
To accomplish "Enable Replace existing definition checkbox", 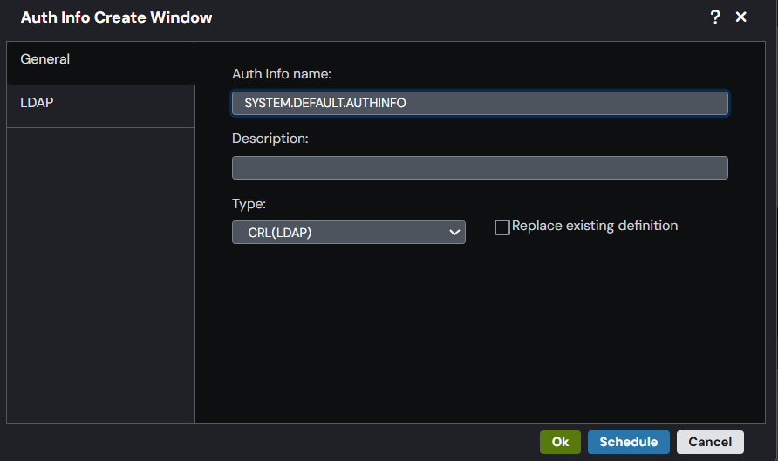I will [502, 227].
